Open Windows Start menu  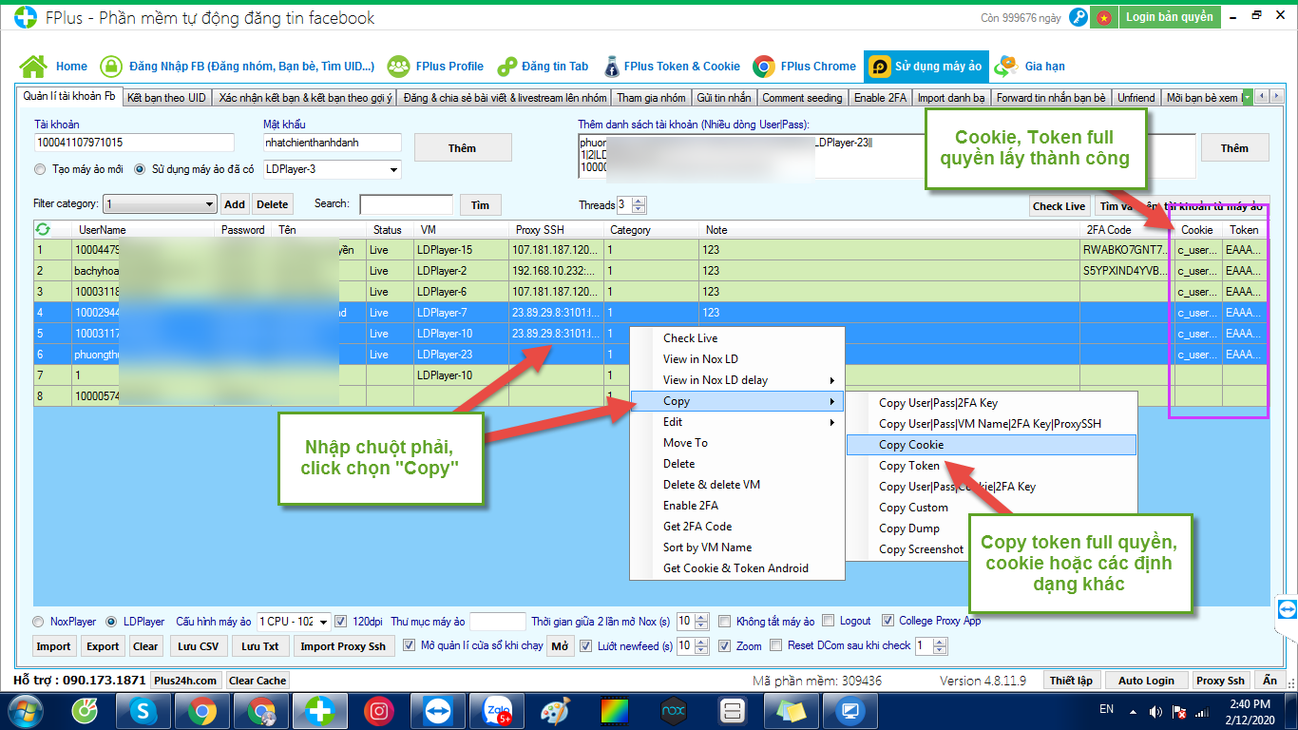(x=25, y=711)
